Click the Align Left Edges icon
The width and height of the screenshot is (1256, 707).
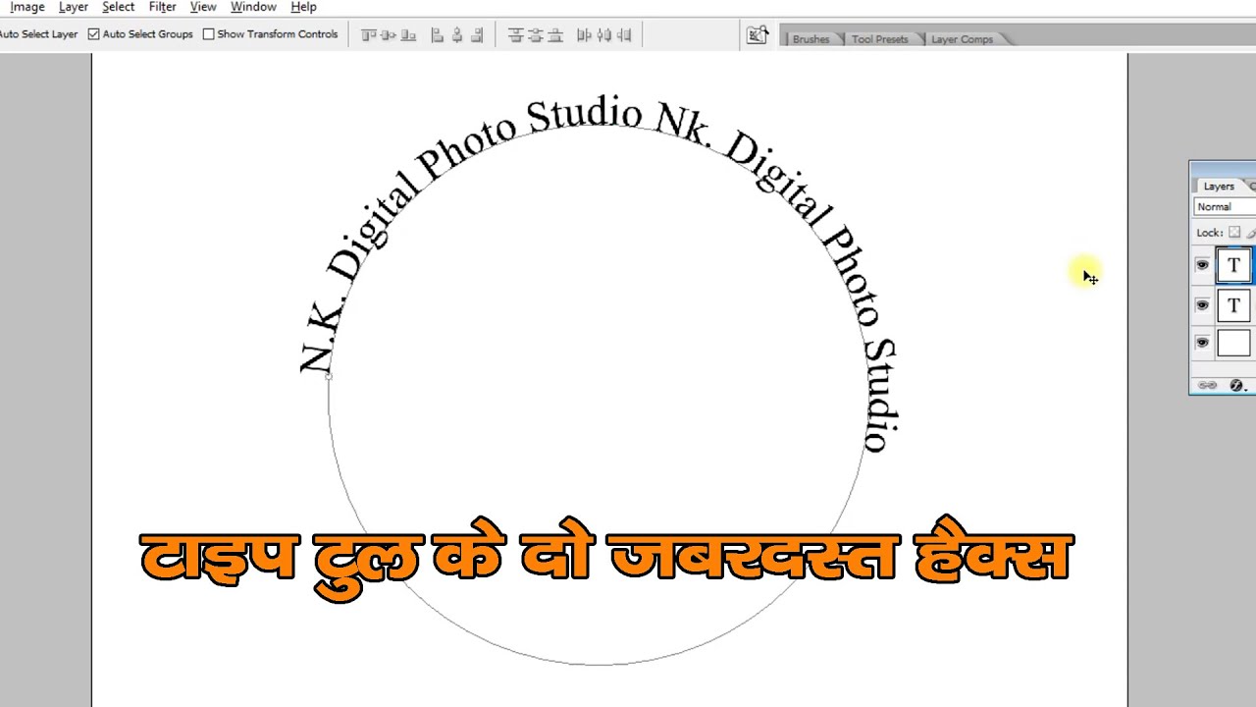[438, 35]
